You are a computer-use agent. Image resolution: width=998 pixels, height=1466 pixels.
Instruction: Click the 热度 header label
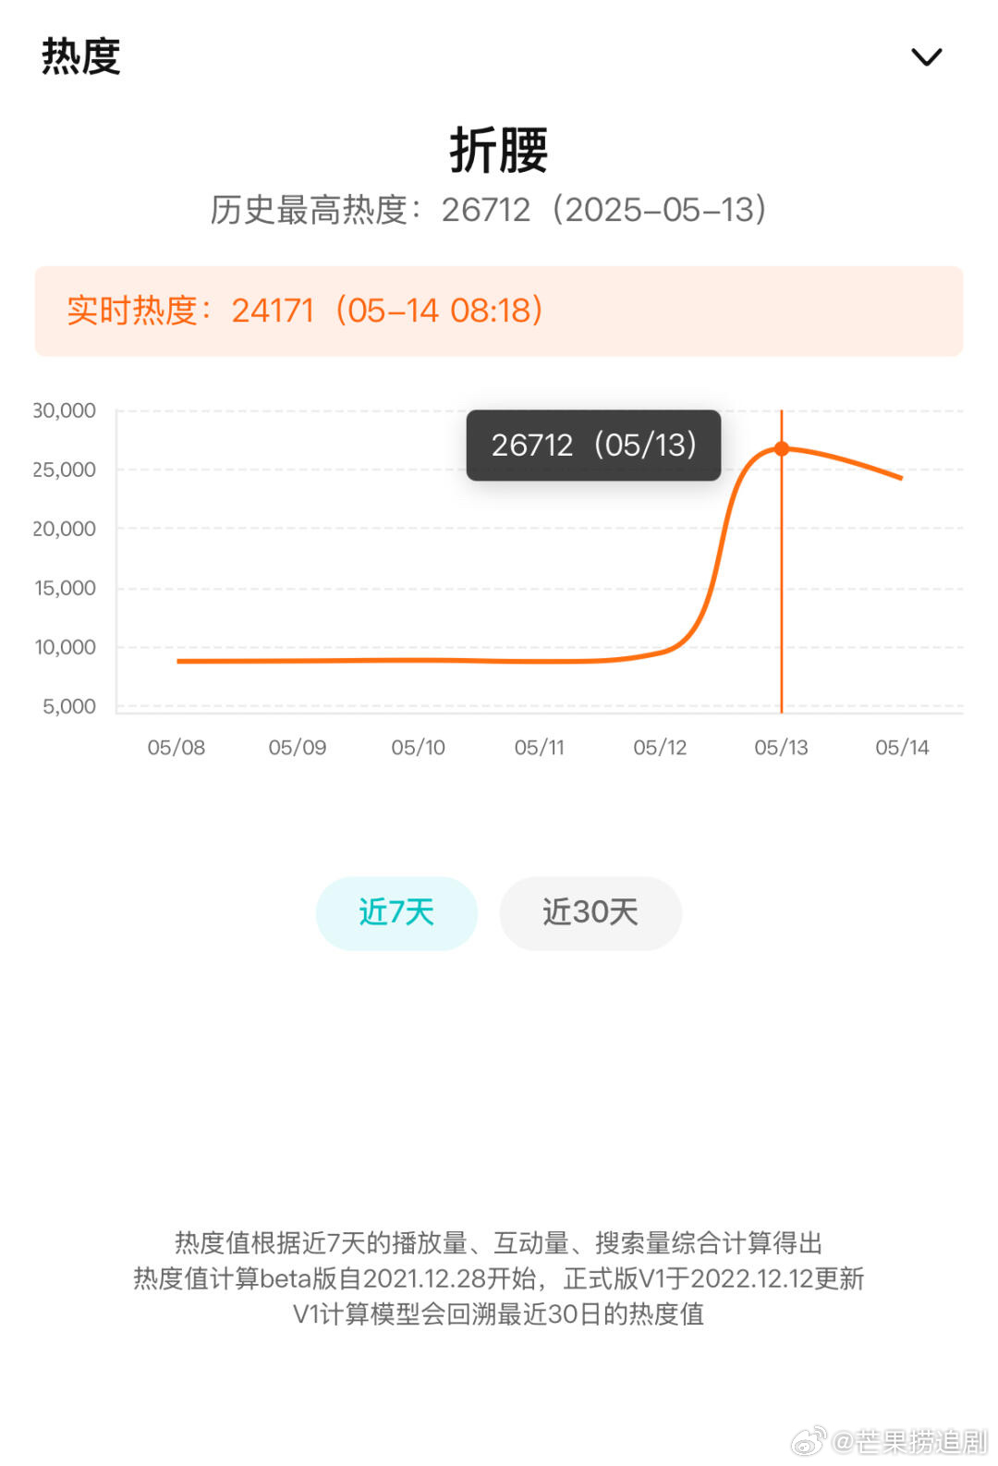pyautogui.click(x=81, y=56)
